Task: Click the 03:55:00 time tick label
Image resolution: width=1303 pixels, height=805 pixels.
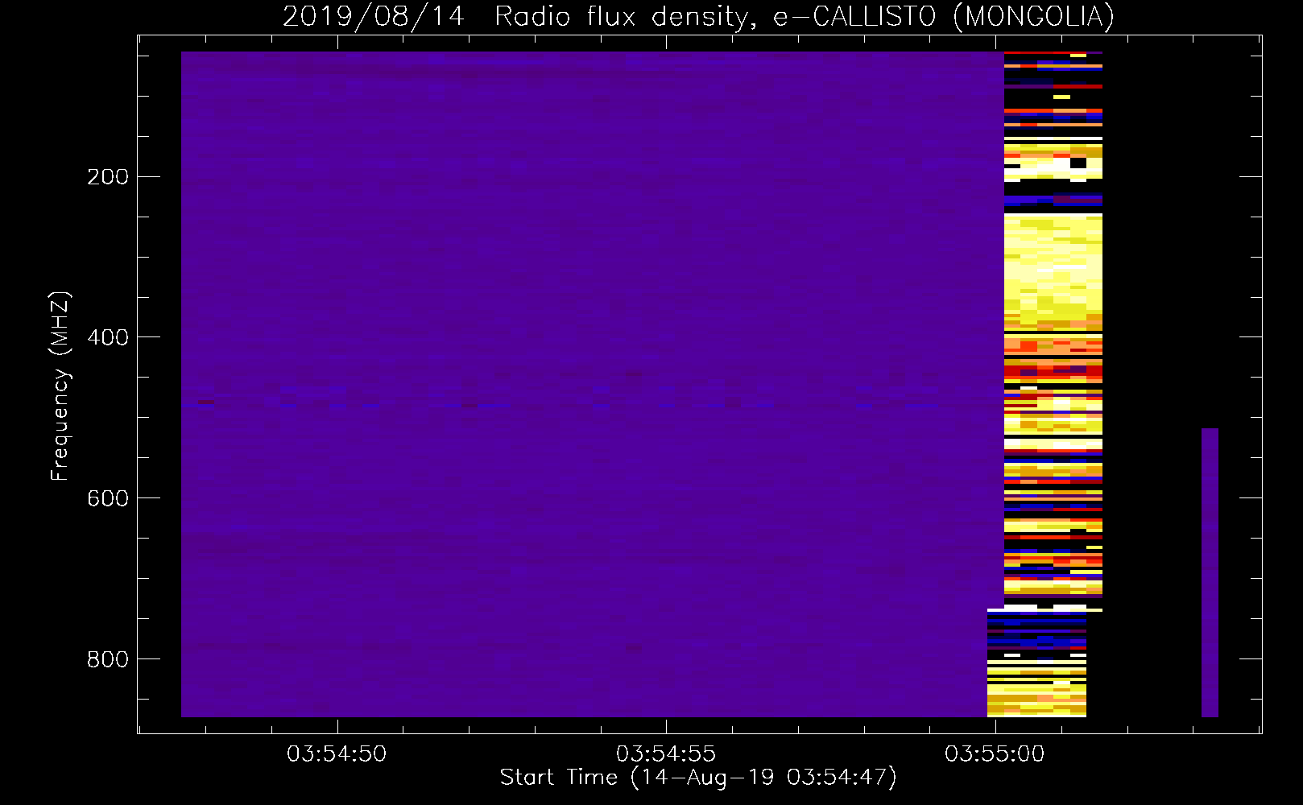Action: [x=995, y=754]
